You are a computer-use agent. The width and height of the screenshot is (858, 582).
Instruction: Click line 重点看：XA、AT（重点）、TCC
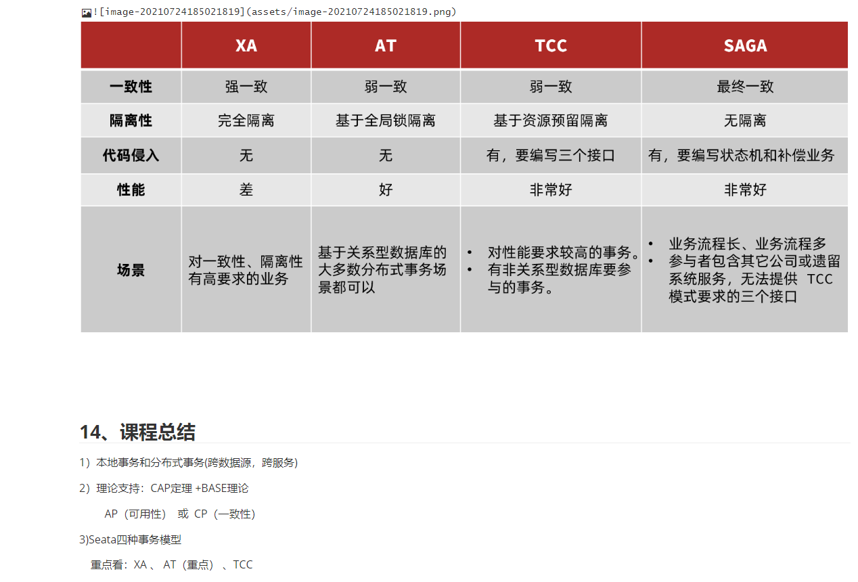(172, 565)
